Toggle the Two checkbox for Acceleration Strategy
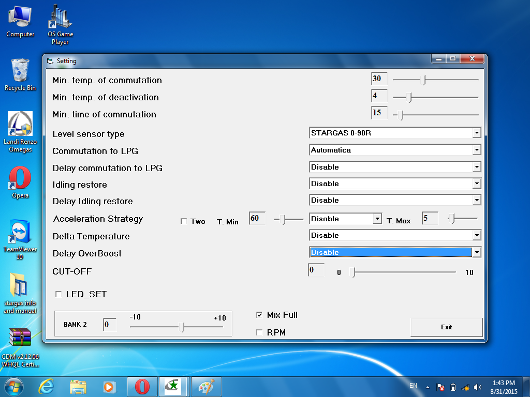530x397 pixels. (x=184, y=221)
